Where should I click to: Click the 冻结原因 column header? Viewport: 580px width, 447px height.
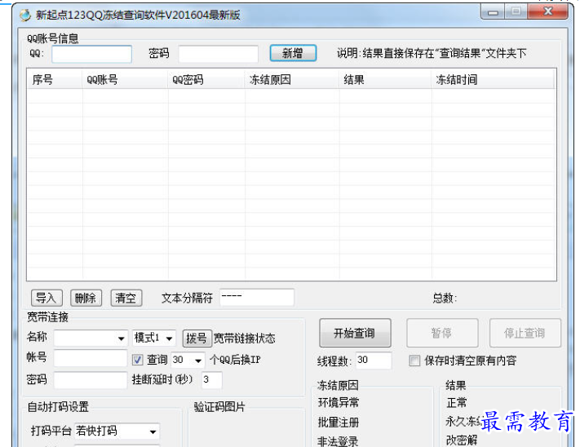click(x=292, y=79)
